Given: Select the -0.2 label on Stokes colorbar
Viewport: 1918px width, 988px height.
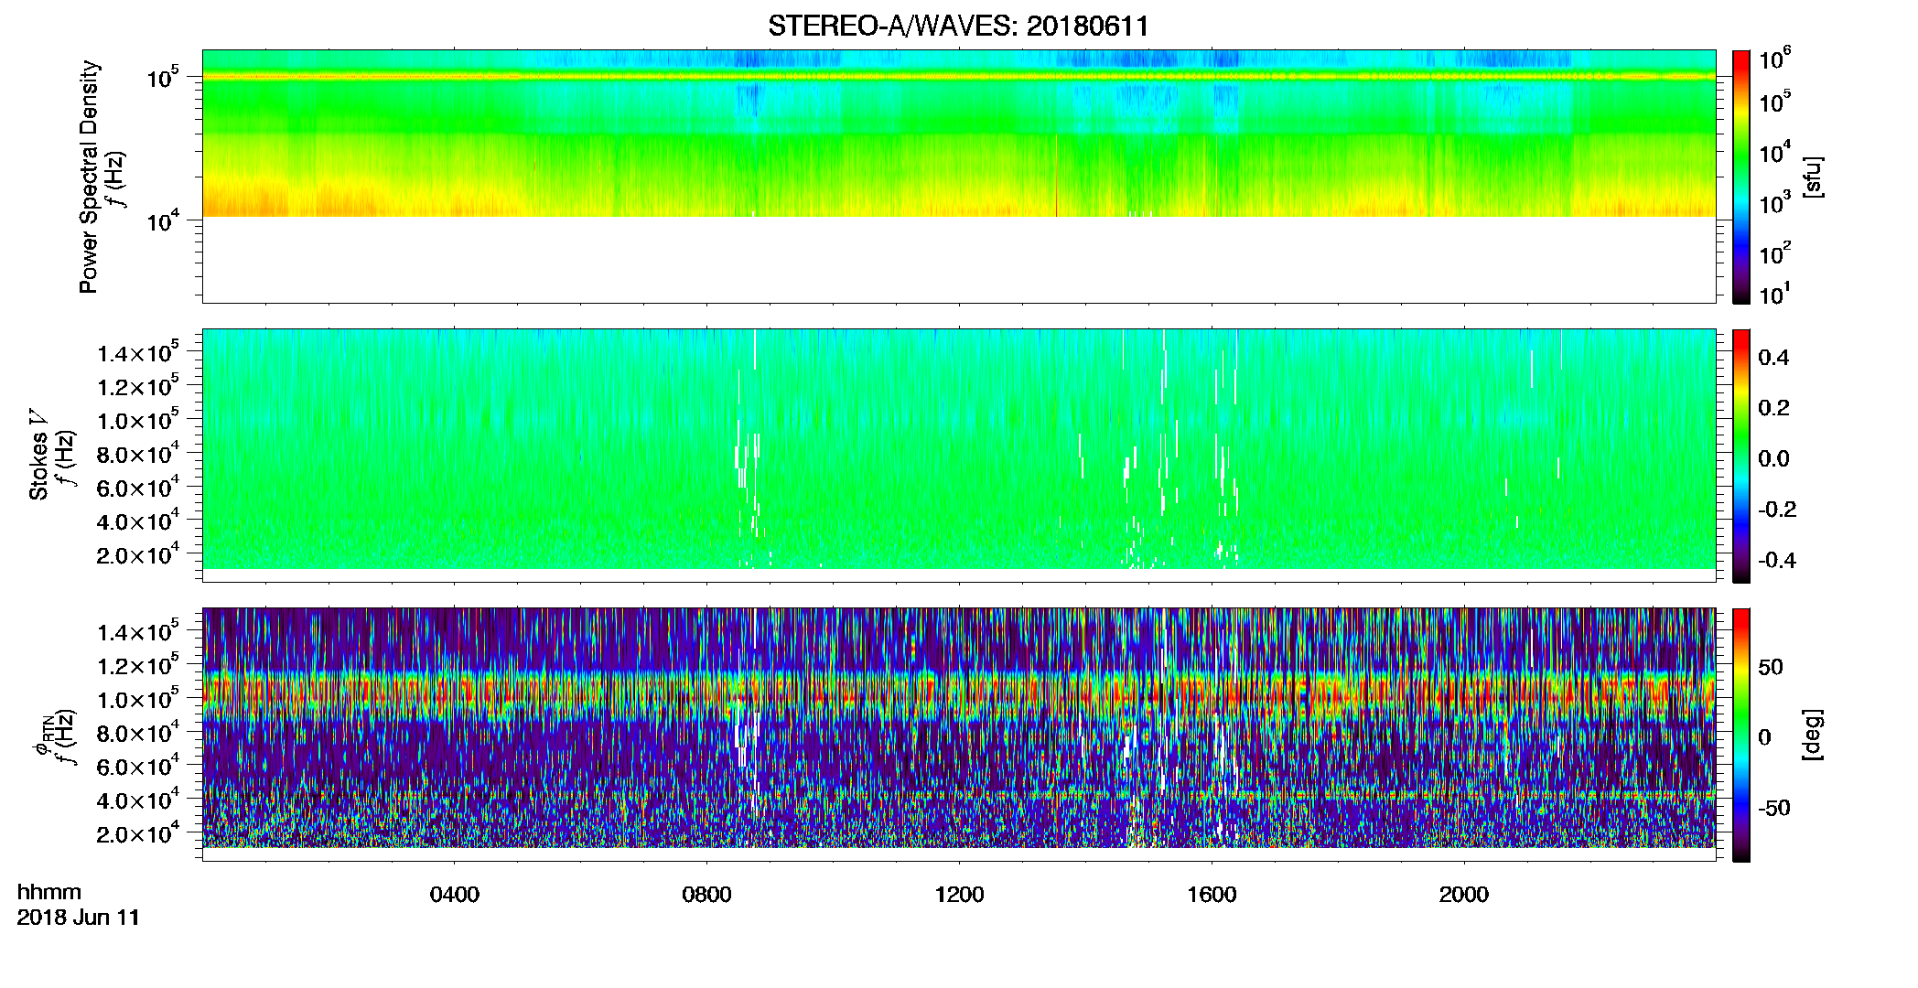Looking at the screenshot, I should coord(1777,510).
